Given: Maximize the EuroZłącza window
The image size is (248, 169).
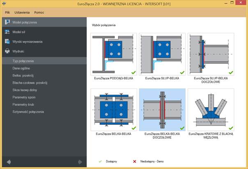Looking at the screenshot, I should [x=232, y=3].
